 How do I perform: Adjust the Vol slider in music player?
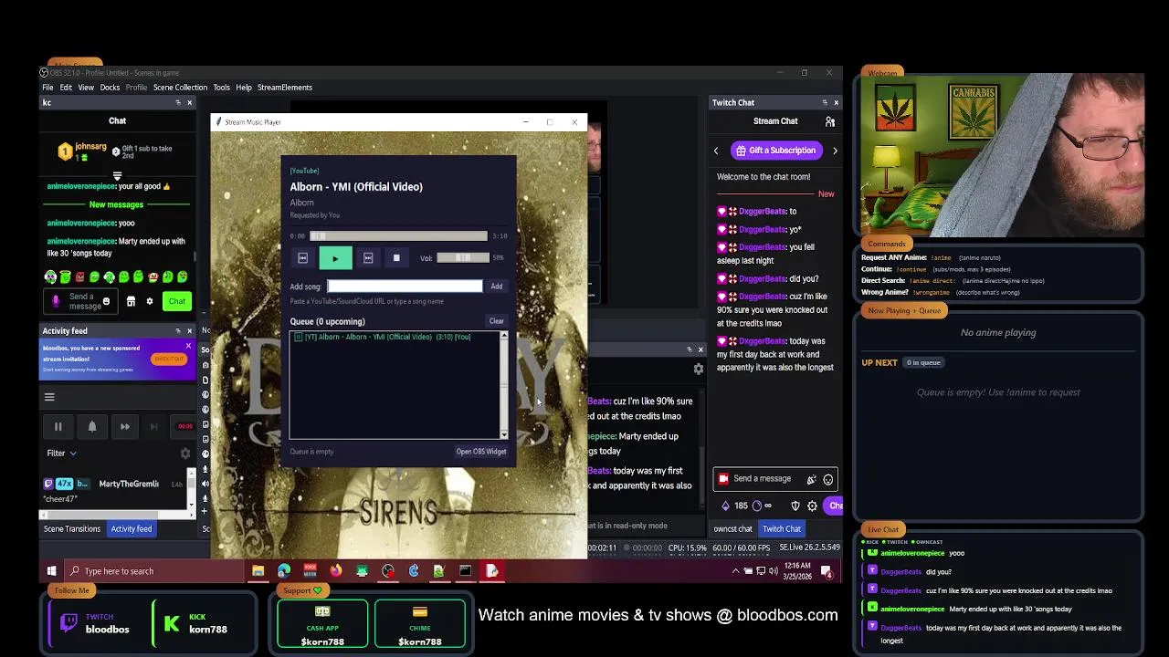(462, 258)
